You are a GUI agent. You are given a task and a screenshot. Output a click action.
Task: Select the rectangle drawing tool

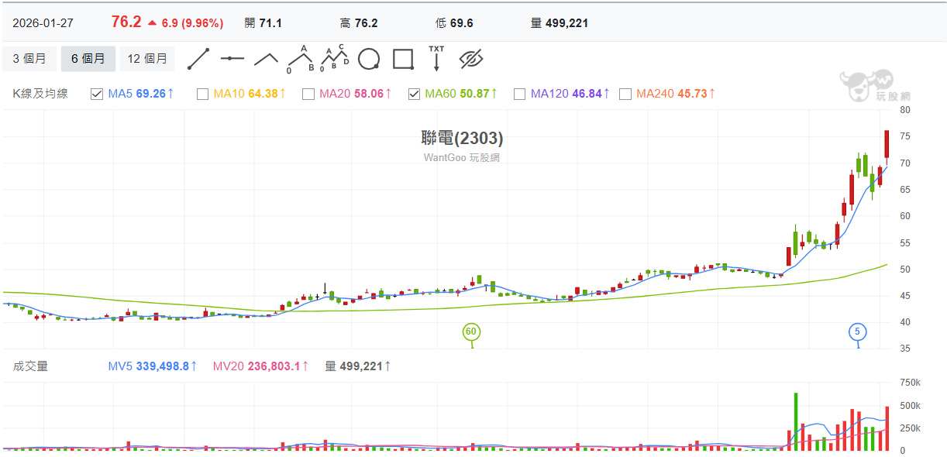point(403,59)
